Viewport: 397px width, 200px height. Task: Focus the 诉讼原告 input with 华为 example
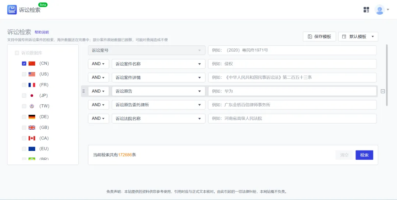(292, 91)
